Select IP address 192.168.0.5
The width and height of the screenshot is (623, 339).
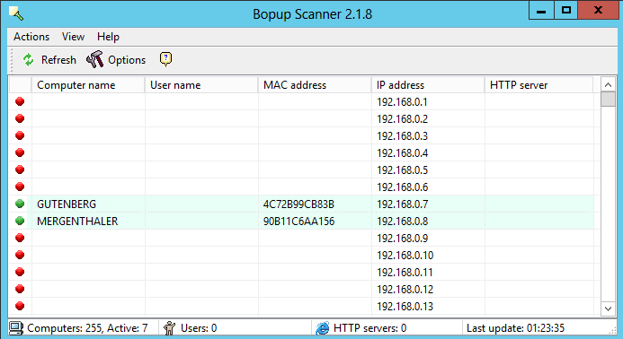click(x=402, y=170)
